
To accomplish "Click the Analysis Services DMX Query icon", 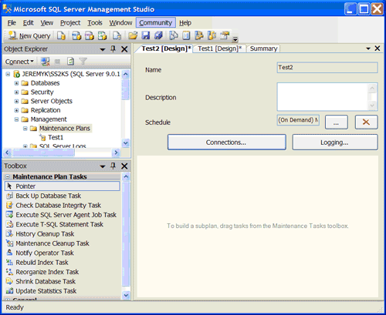I will [90, 35].
